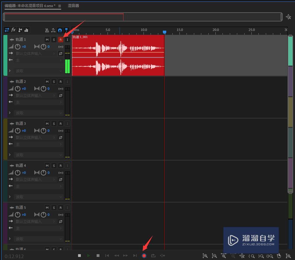This screenshot has height=260, width=295.
Task: Open input dropdown 默认立体声输入 of 轨道 1
Action: [x=35, y=53]
